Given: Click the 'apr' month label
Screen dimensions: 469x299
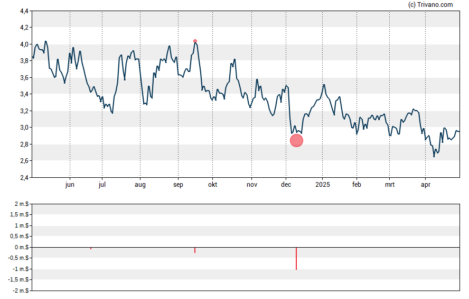Looking at the screenshot, I should click(x=426, y=185).
